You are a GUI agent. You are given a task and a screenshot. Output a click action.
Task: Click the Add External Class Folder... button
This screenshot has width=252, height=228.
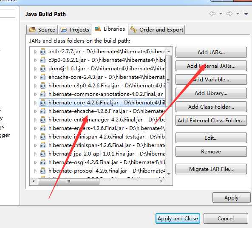tap(211, 120)
